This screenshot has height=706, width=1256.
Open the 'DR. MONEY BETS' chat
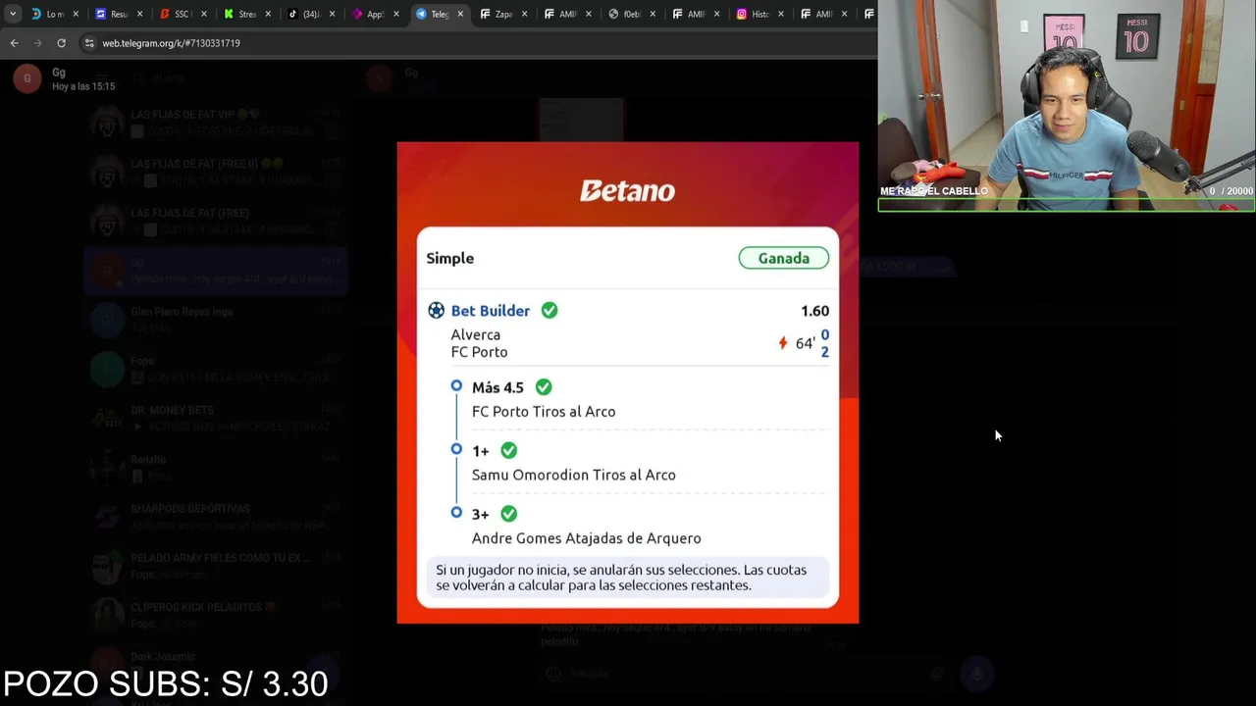[x=216, y=418]
